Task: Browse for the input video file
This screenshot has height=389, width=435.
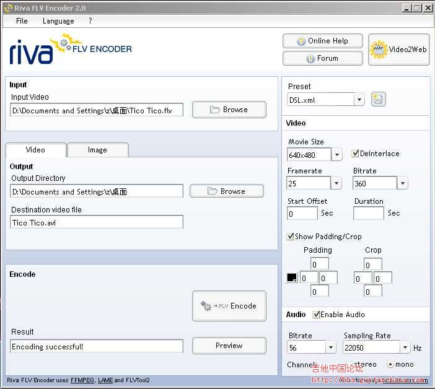Action: 229,110
